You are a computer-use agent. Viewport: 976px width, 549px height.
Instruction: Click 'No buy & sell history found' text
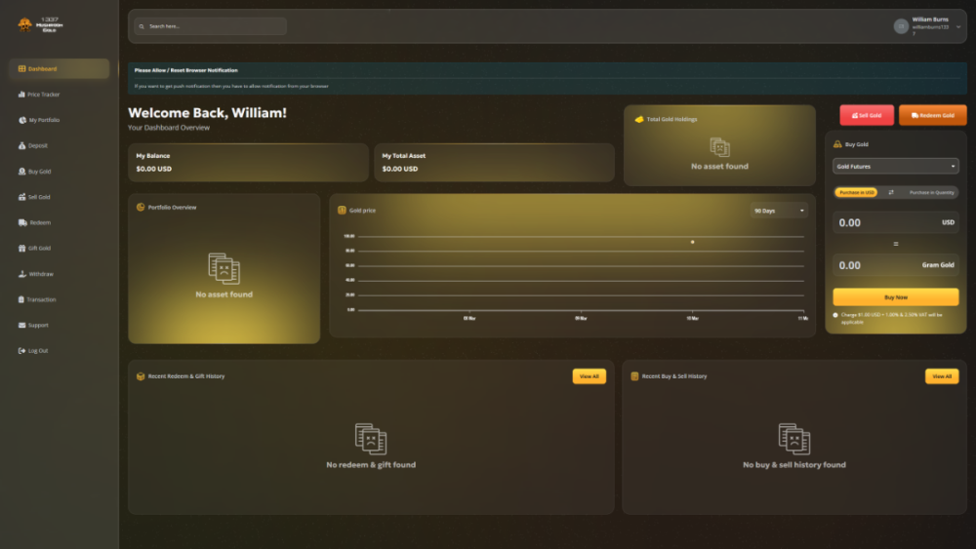[x=794, y=464]
